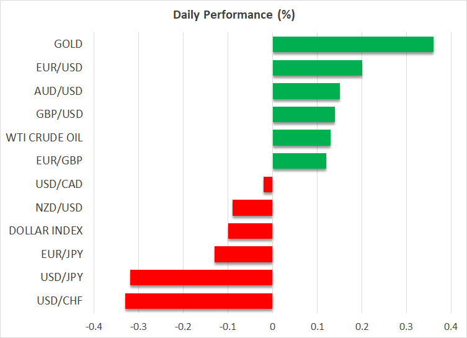Select the DOLLAR INDEX category label

pyautogui.click(x=46, y=231)
